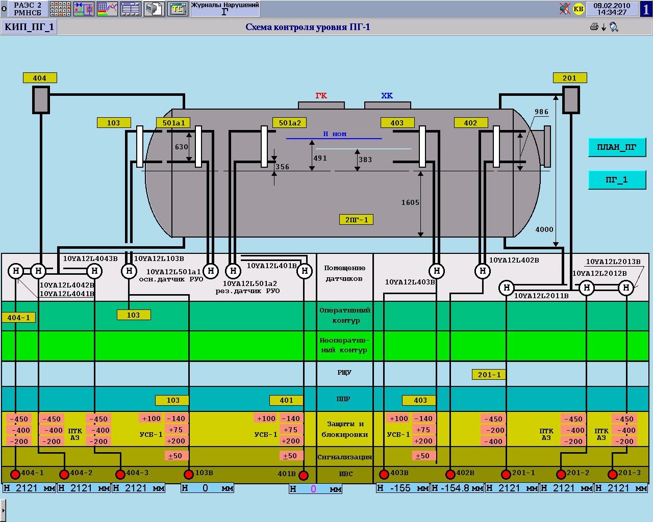653x522 pixels.
Task: Open the mosaic panel grid icon
Action: [60, 9]
